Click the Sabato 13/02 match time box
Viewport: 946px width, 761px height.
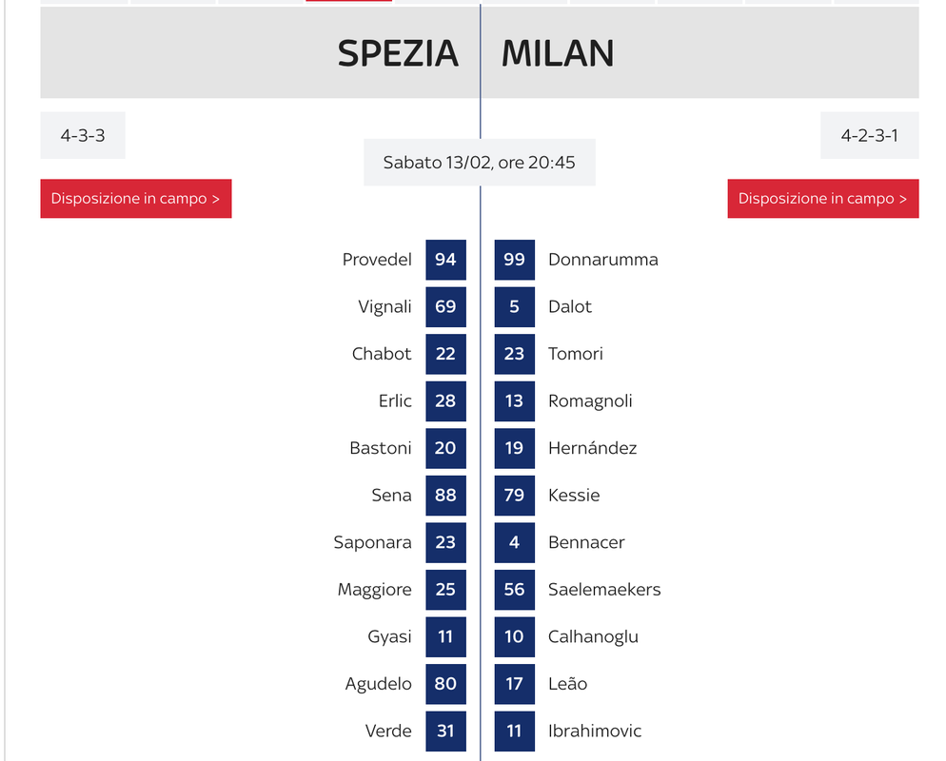480,163
